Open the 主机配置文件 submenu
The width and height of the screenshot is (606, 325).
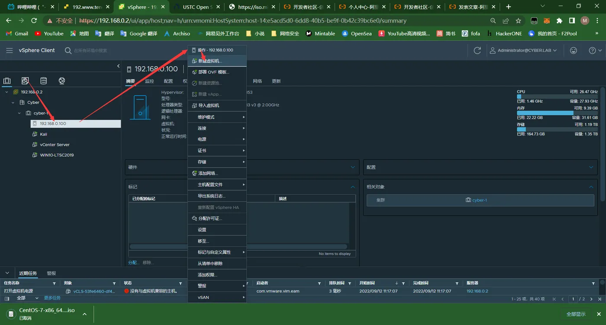point(217,185)
